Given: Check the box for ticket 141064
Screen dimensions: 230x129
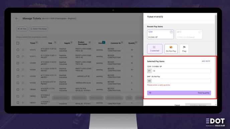Looking at the screenshot, I should [x=18, y=70].
